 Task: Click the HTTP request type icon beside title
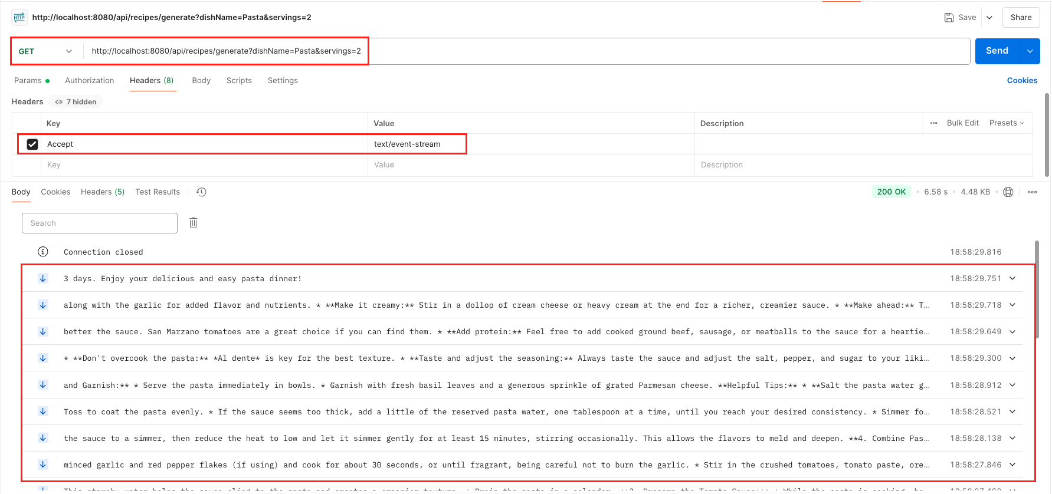click(19, 17)
